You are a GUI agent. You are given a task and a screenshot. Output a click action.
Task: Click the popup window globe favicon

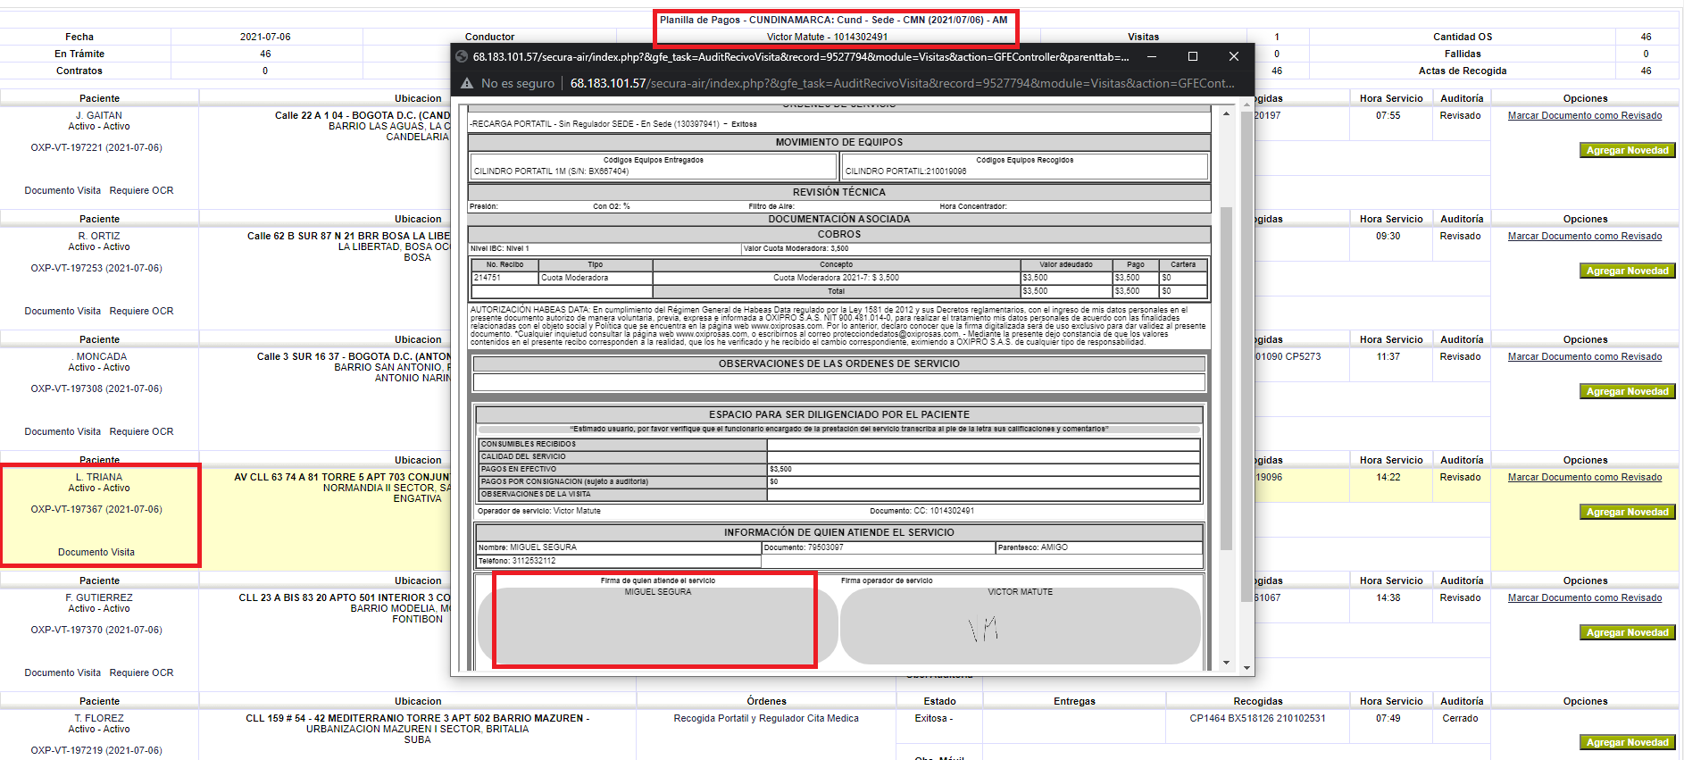pyautogui.click(x=462, y=56)
